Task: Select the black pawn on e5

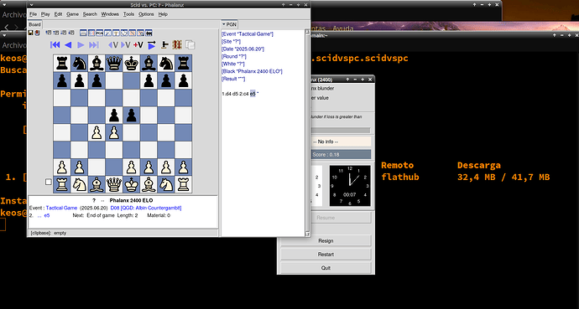Action: 132,116
